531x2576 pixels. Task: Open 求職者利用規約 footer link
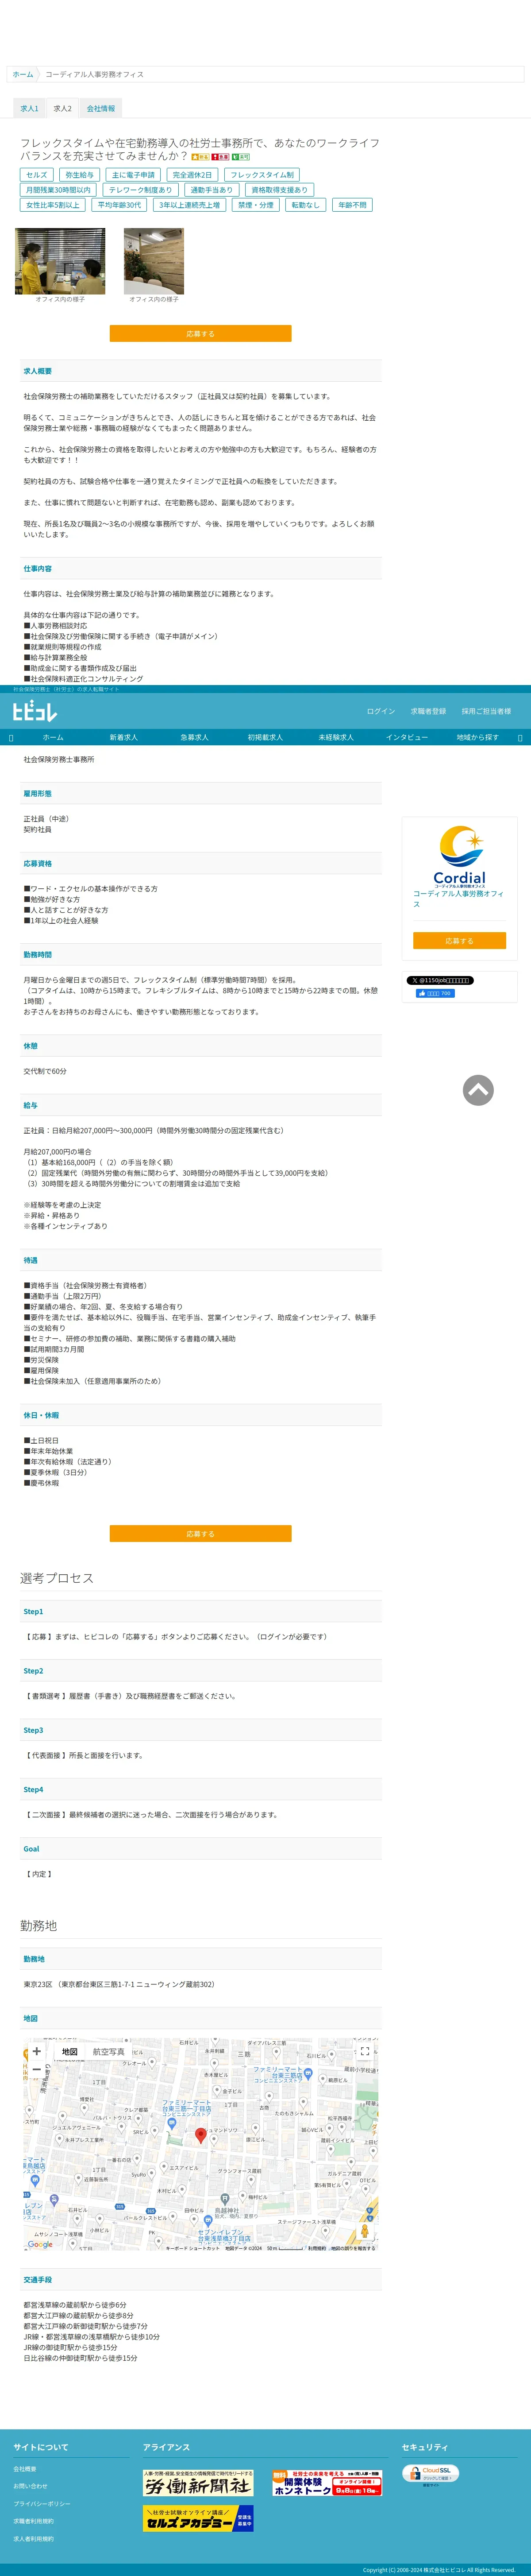coord(33,2521)
